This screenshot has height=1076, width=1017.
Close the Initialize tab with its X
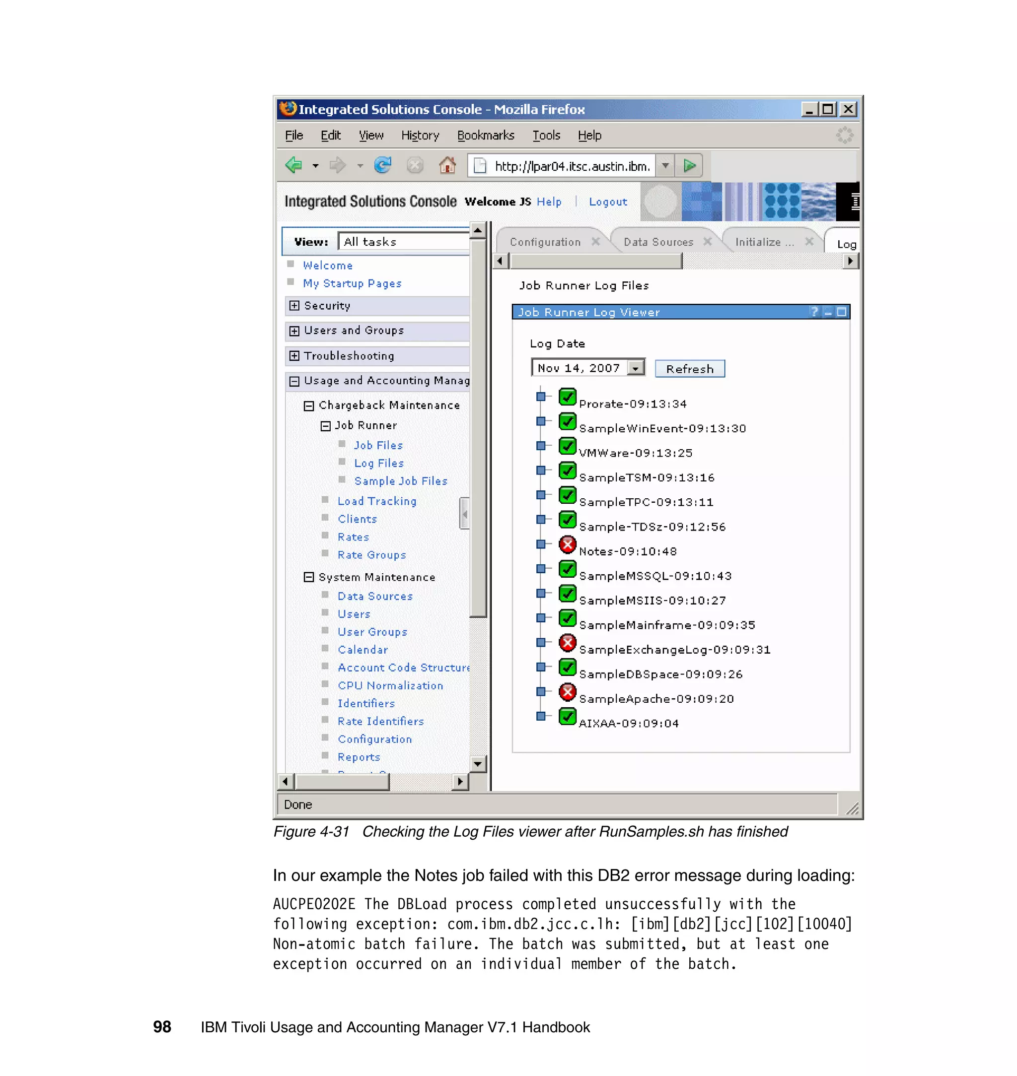809,242
